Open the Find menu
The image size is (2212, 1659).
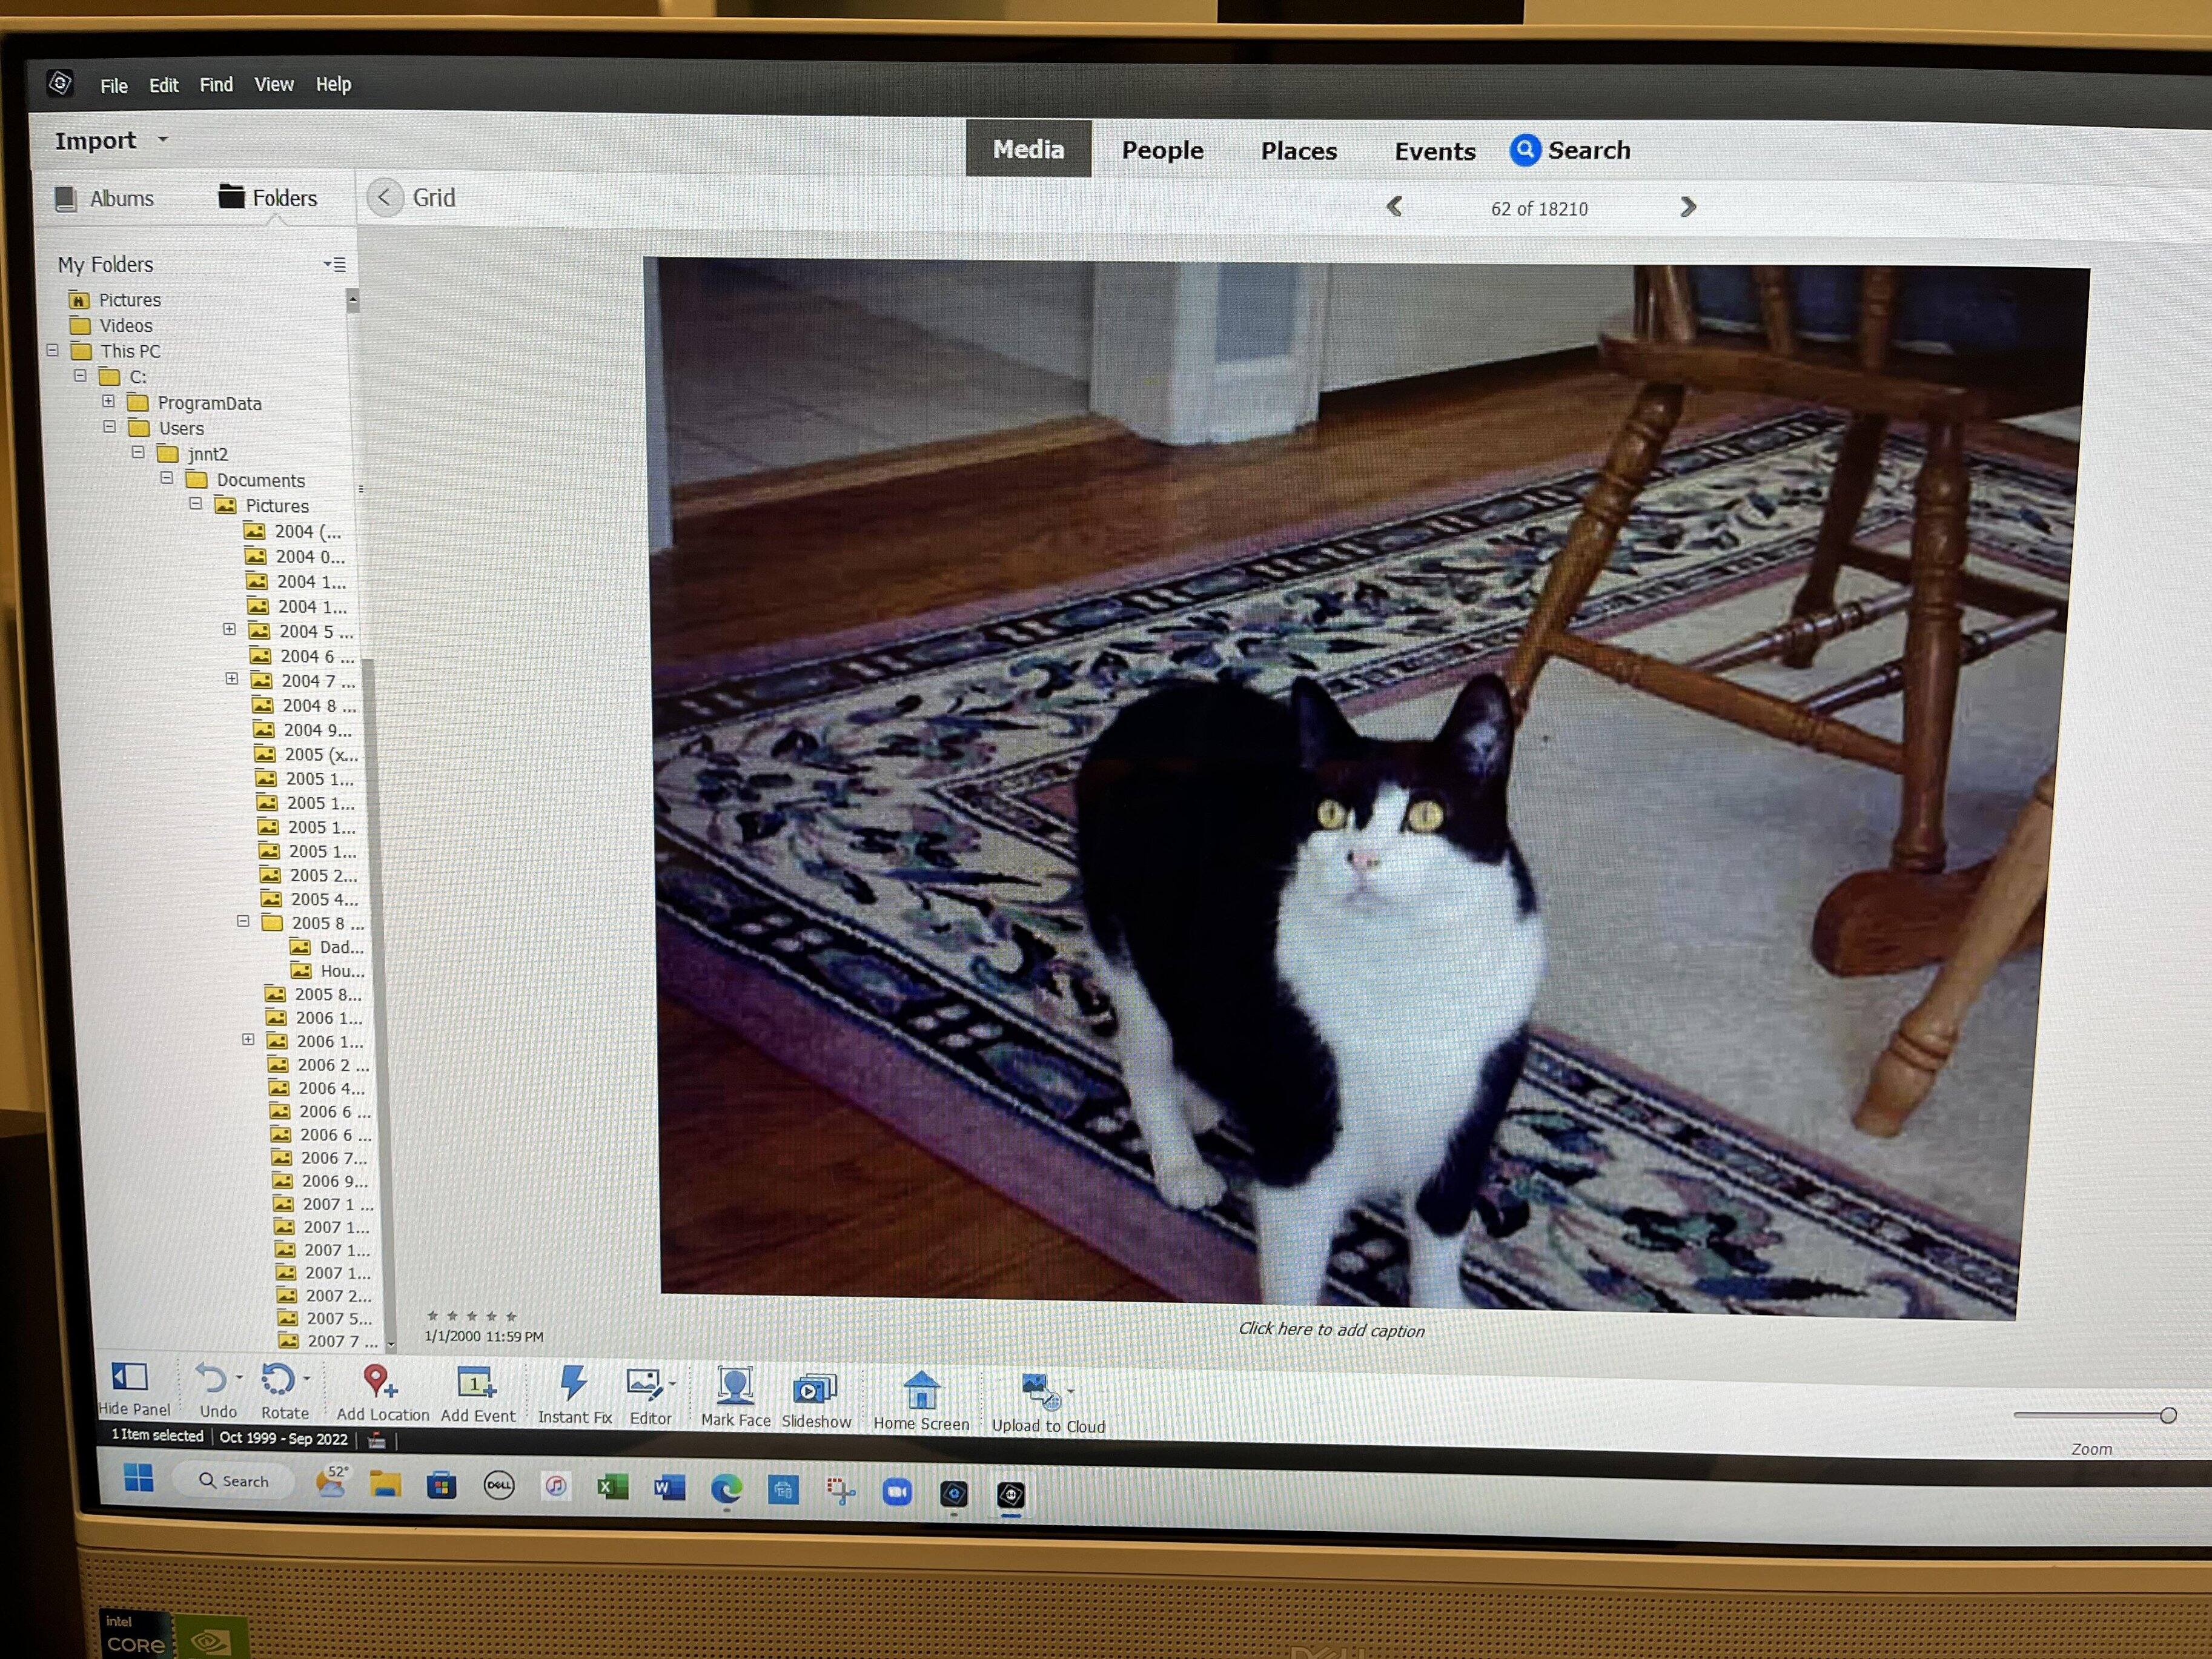[216, 85]
